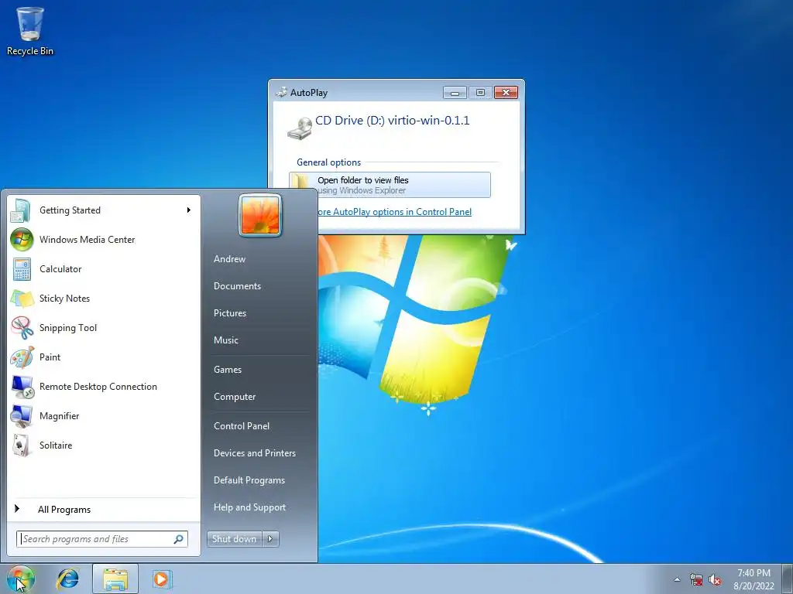Open Getting Started icon in Start menu

[x=21, y=210]
